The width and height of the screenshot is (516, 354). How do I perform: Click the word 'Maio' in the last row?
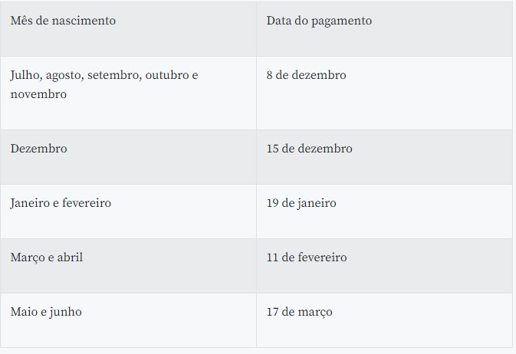24,312
